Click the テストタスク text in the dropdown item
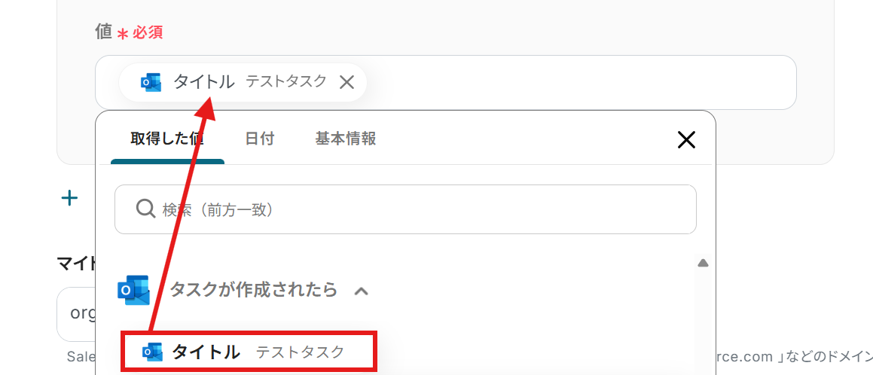Viewport: 873px width, 375px height. click(300, 352)
